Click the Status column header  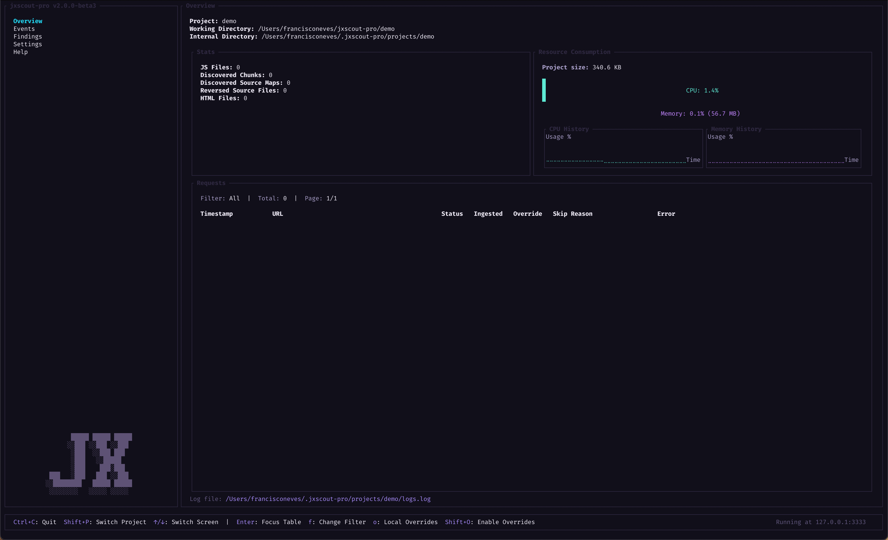point(452,214)
